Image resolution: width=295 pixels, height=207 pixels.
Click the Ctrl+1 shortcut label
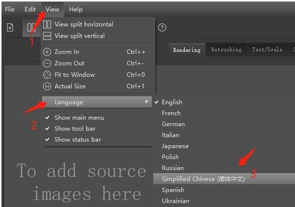click(135, 86)
